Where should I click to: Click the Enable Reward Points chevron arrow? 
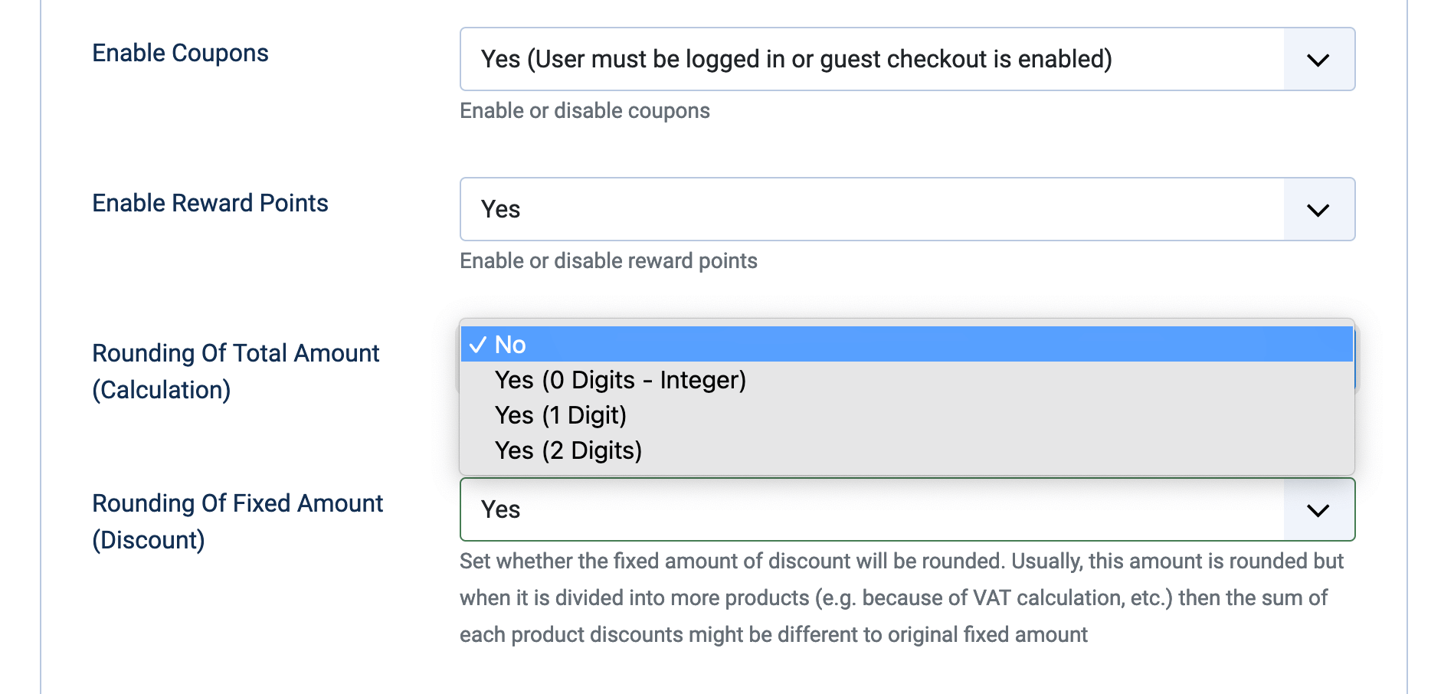[x=1318, y=210]
